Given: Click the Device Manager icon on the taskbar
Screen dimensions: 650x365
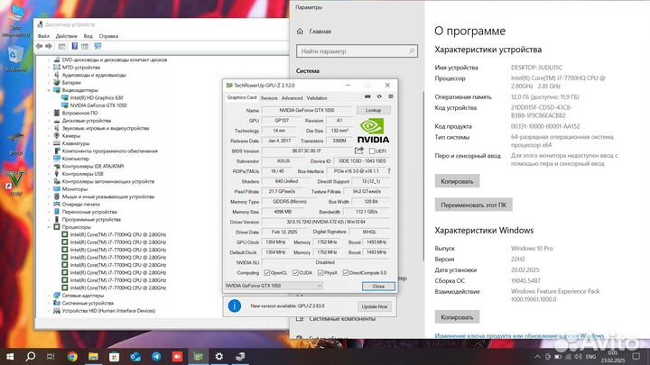Looking at the screenshot, I should (x=240, y=356).
